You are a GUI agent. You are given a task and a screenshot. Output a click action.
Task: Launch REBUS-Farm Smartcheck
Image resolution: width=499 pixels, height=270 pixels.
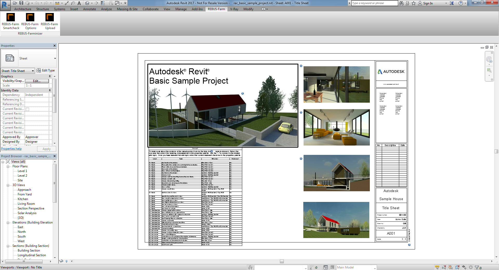point(10,22)
